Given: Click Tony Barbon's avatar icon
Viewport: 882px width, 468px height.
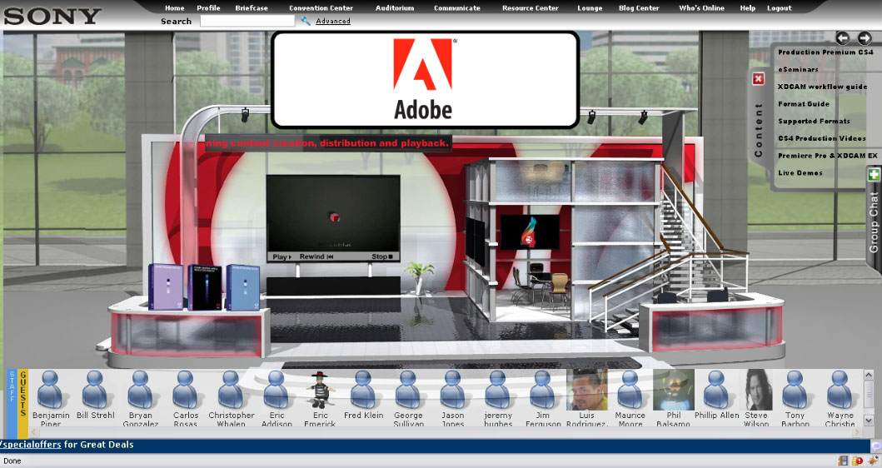Looking at the screenshot, I should click(795, 389).
